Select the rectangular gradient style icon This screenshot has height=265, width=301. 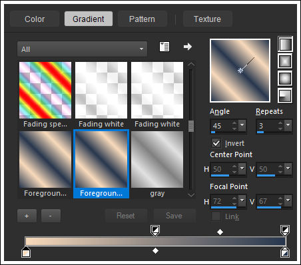(x=285, y=61)
